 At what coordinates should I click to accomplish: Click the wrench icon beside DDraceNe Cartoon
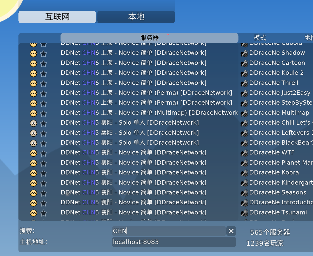click(x=244, y=63)
